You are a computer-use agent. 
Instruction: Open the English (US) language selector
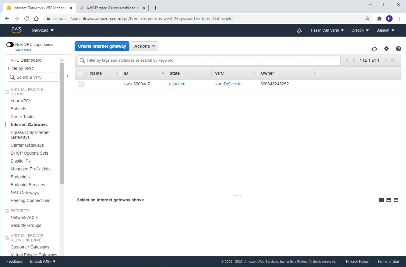point(43,262)
